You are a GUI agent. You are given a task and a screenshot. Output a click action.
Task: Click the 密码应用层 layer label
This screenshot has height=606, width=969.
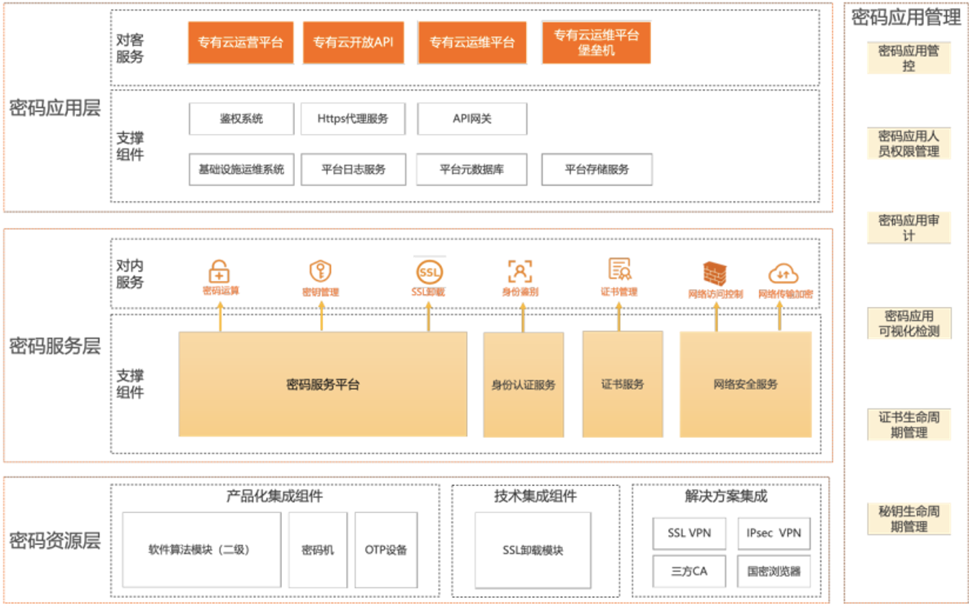55,108
